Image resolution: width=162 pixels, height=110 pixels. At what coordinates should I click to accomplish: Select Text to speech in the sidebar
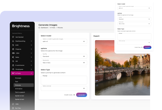pos(20,92)
